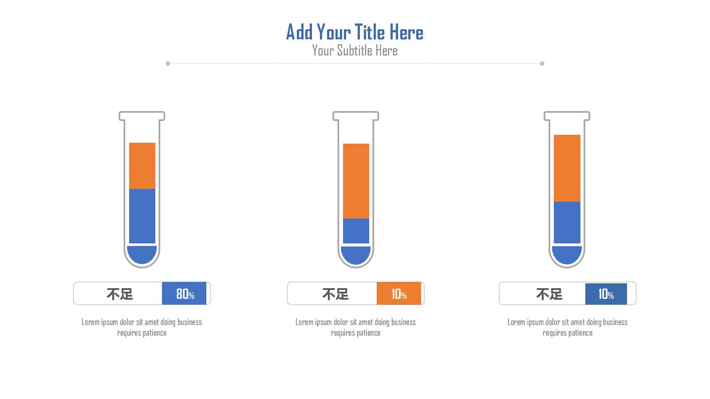Click the dark blue 10% label box

[606, 293]
